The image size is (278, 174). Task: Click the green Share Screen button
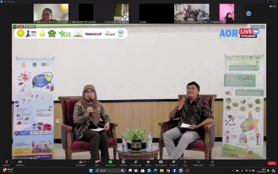point(110,163)
